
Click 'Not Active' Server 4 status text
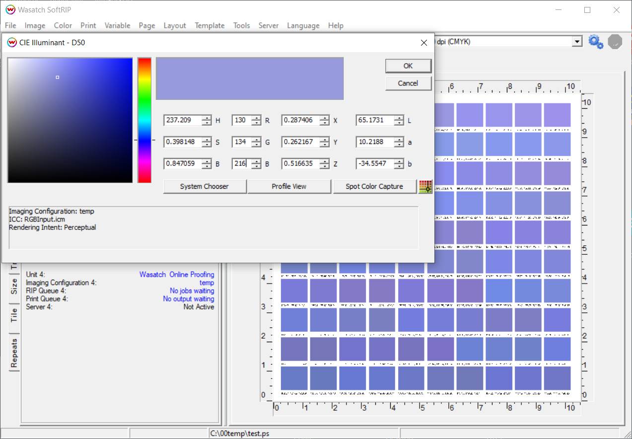click(199, 307)
